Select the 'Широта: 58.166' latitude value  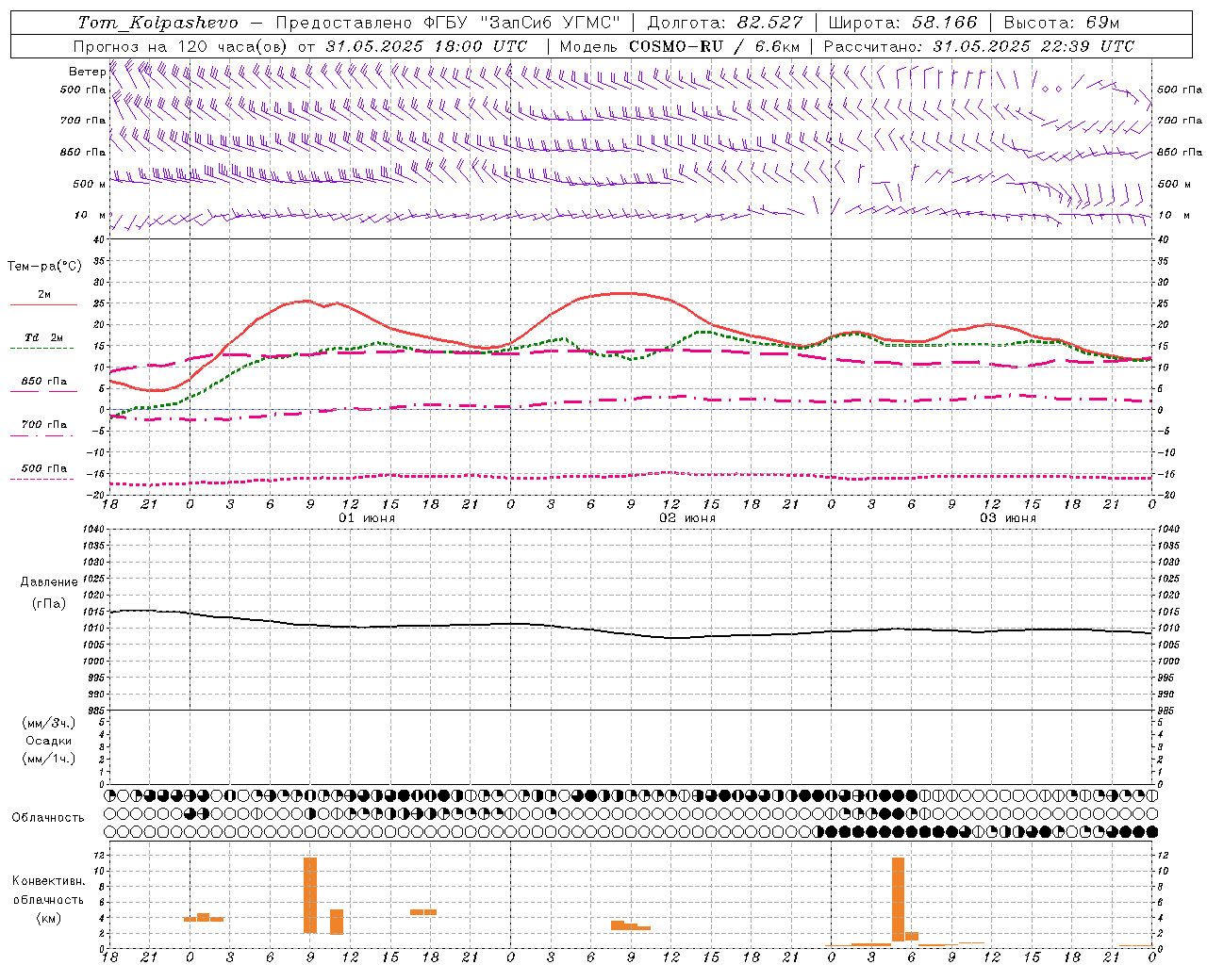(903, 23)
